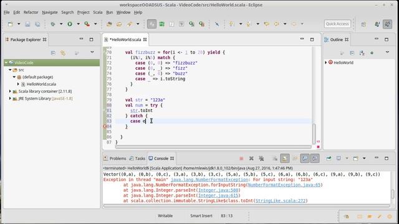This screenshot has width=399, height=224.
Task: Switch to the Scala perspective icon
Action: (387, 24)
